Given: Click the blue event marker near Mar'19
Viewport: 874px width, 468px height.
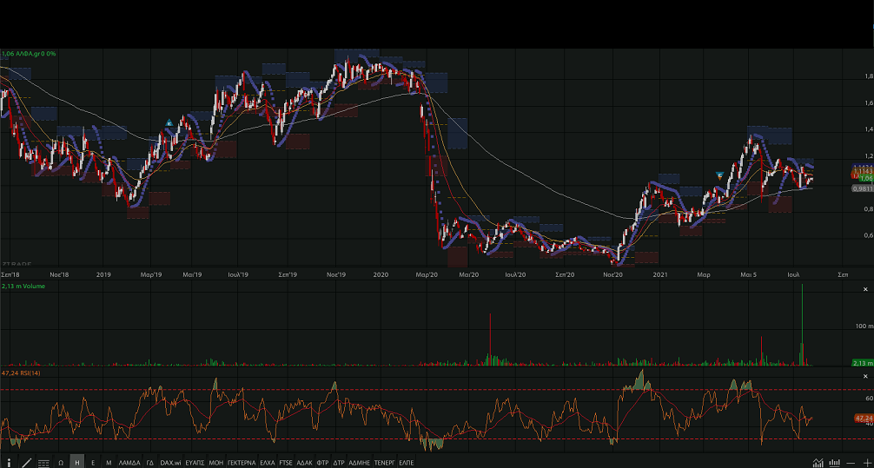Looking at the screenshot, I should coord(169,123).
